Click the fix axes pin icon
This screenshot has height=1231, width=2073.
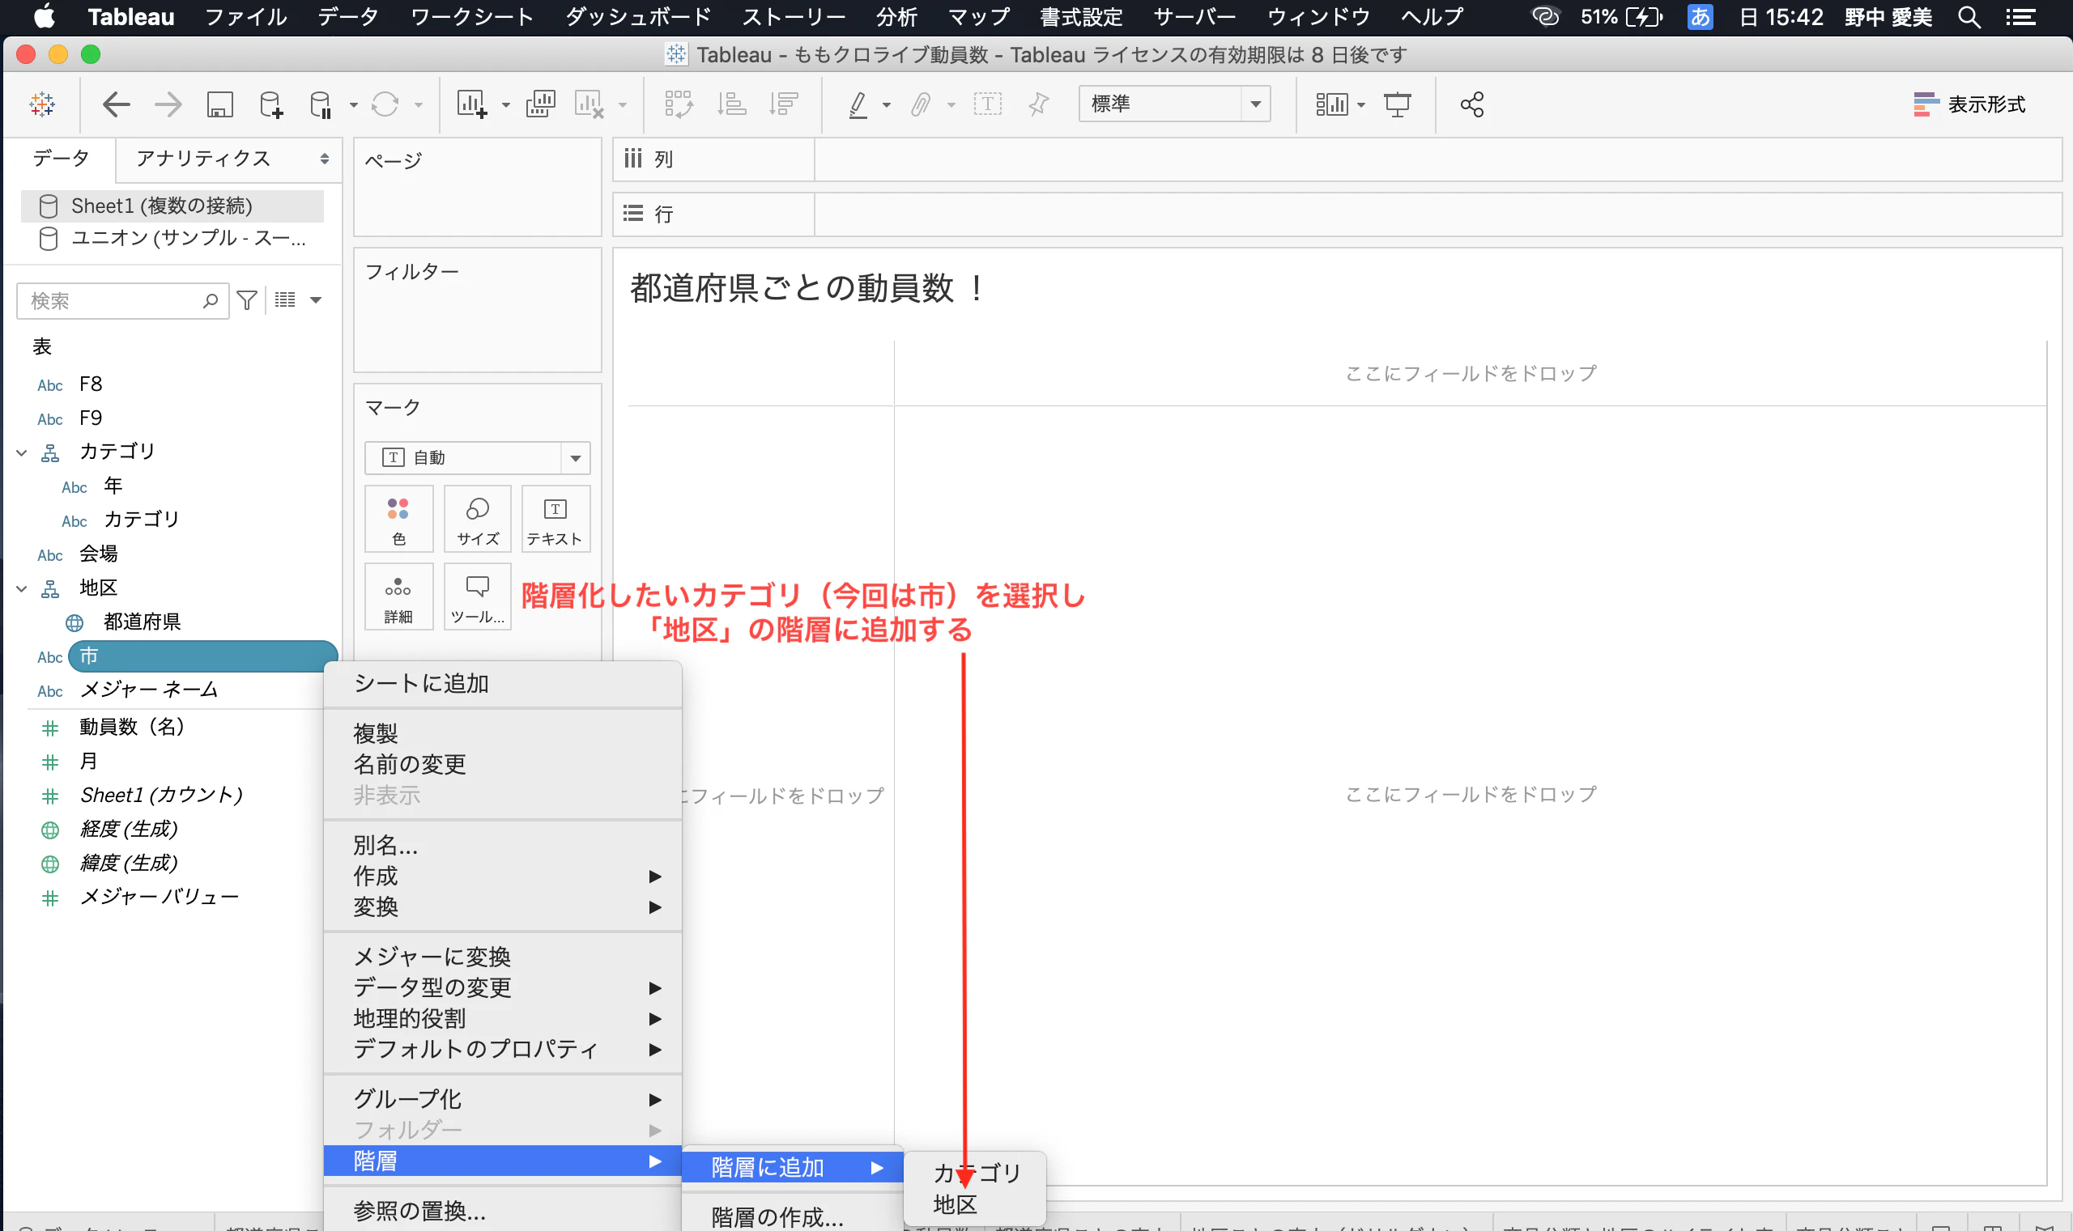[1039, 104]
